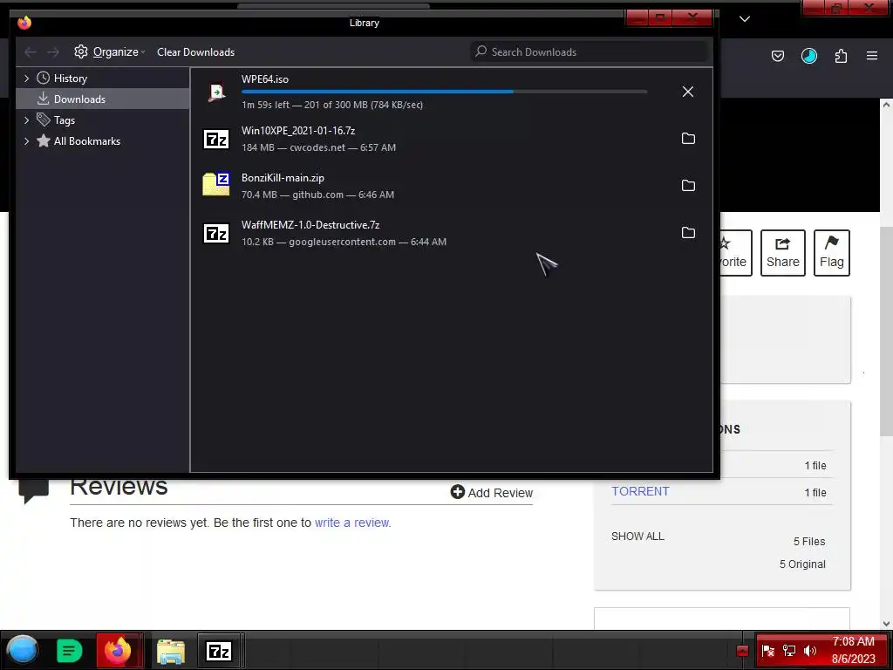Open the TORRENT download link
893x670 pixels.
coord(640,491)
